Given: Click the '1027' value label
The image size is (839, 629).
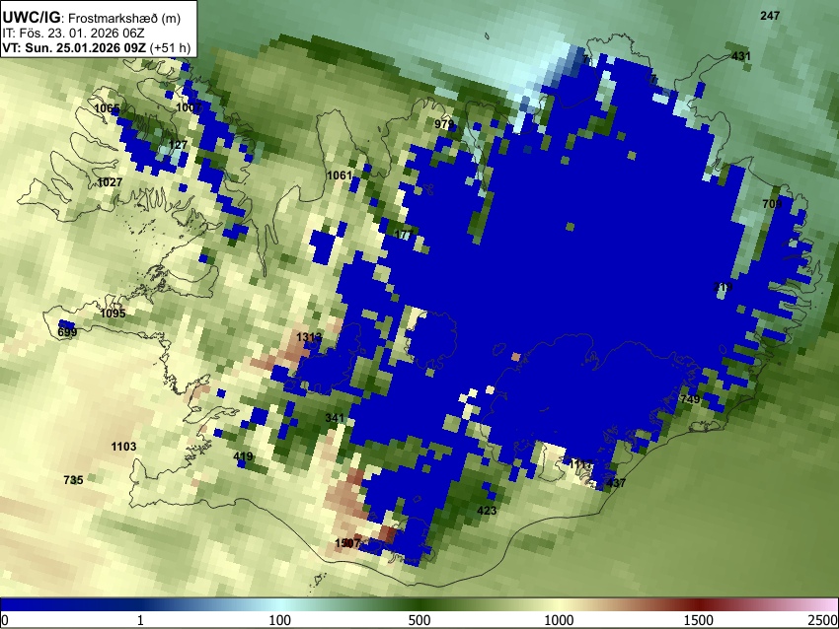Looking at the screenshot, I should pos(111,182).
